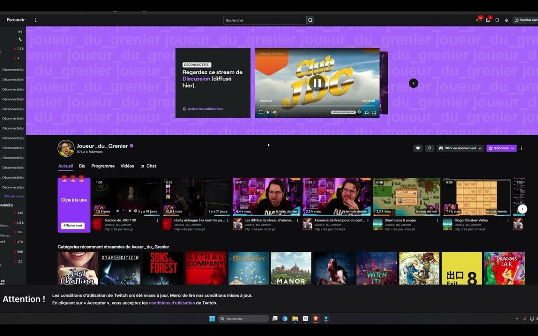The height and width of the screenshot is (336, 538).
Task: Open options for 'Bingo Stardew Valley' clip
Action: (508, 221)
